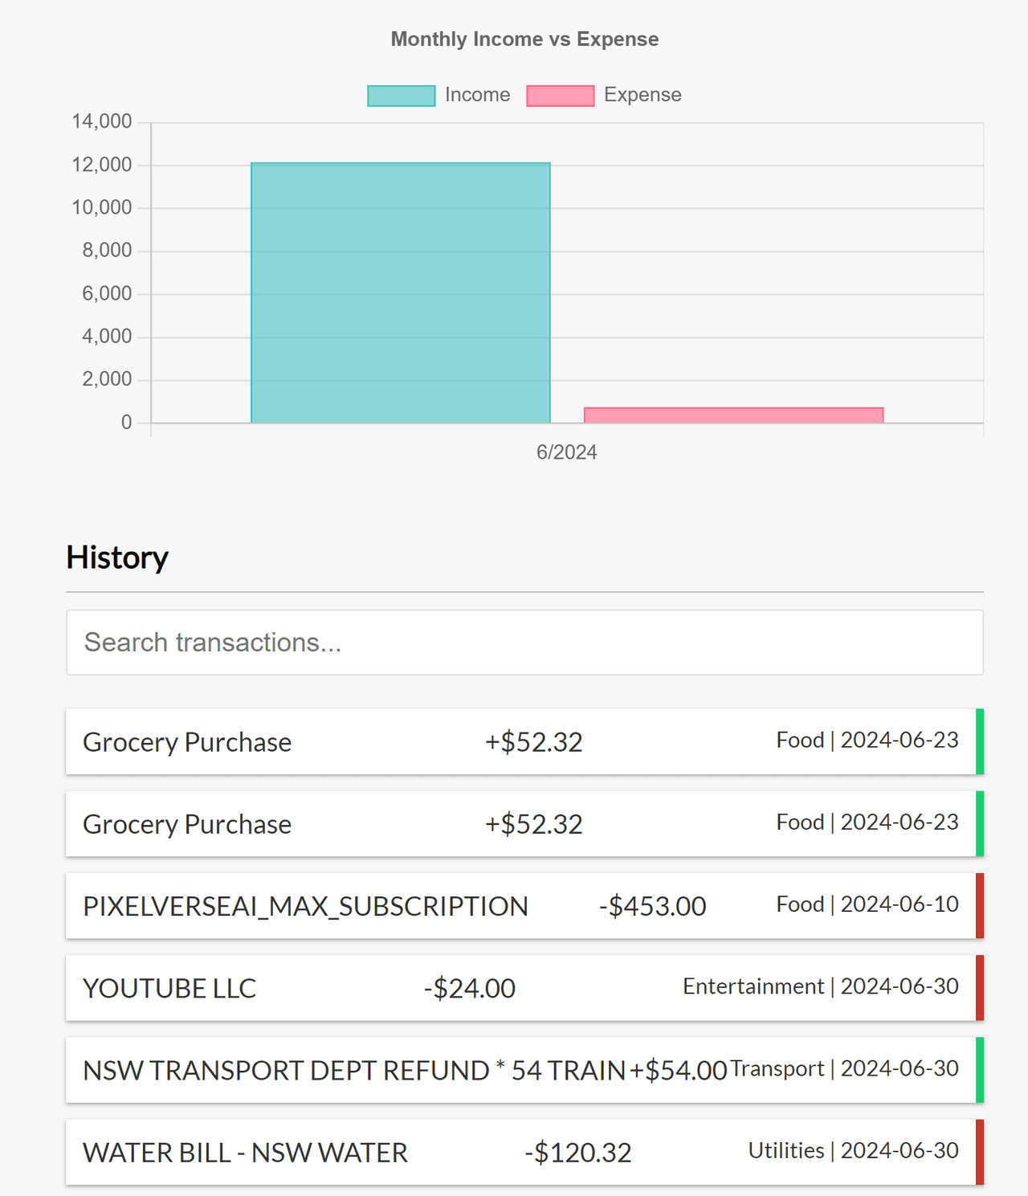Click the Expense legend text label
The image size is (1028, 1196).
642,95
